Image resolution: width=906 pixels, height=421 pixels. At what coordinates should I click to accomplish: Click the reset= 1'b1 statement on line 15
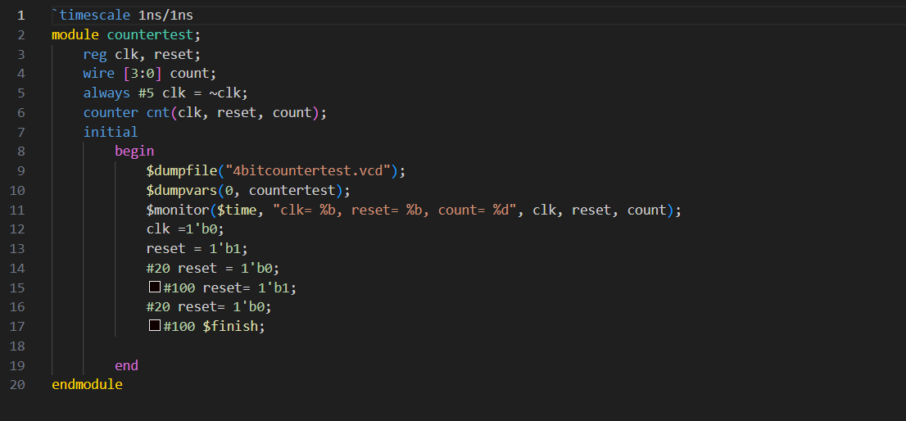pyautogui.click(x=248, y=287)
